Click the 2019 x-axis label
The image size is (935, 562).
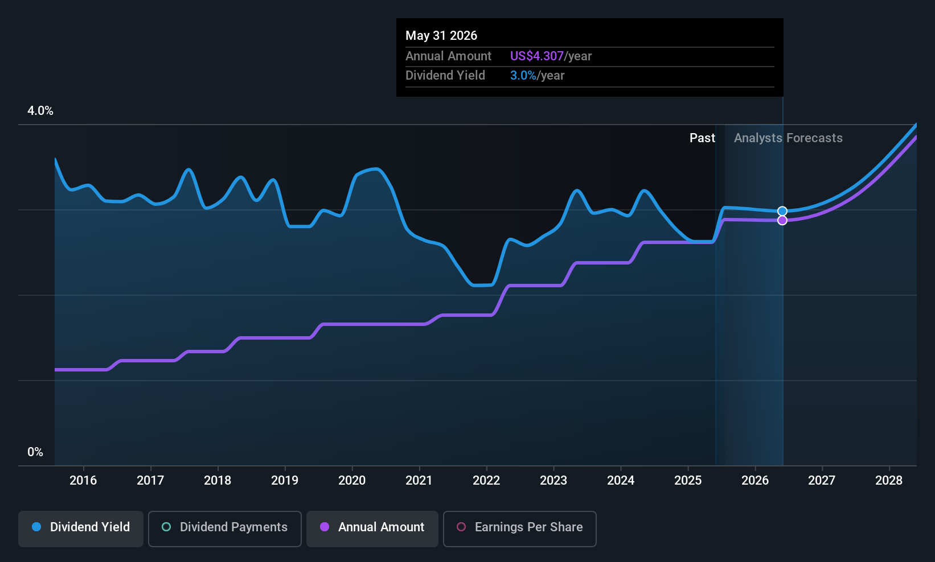(285, 481)
